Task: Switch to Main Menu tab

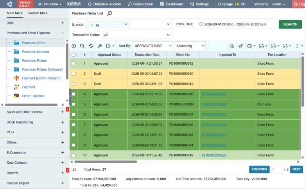Action: [15, 13]
